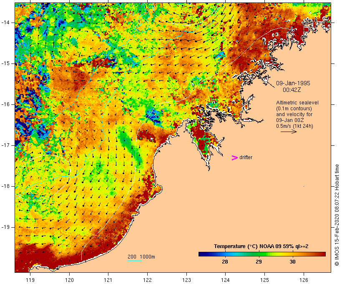The image size is (342, 284).
Task: Click the latitude axis label -16
Action: click(5, 104)
